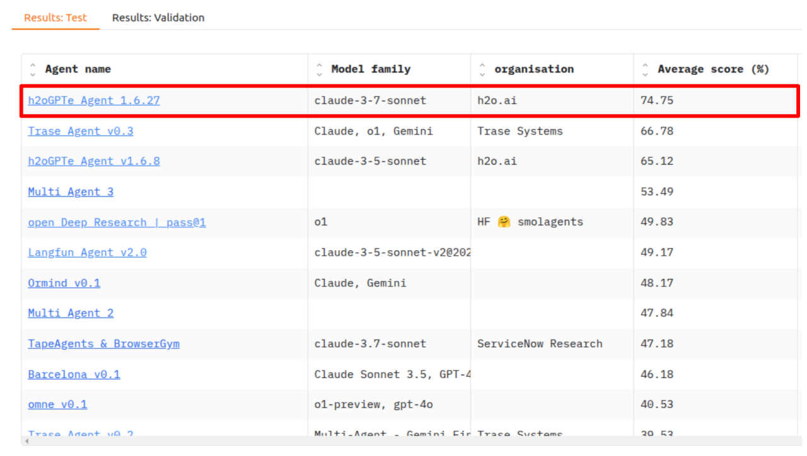Open open Deep Research pass@1 link
Screen dimensions: 807x456
click(117, 222)
